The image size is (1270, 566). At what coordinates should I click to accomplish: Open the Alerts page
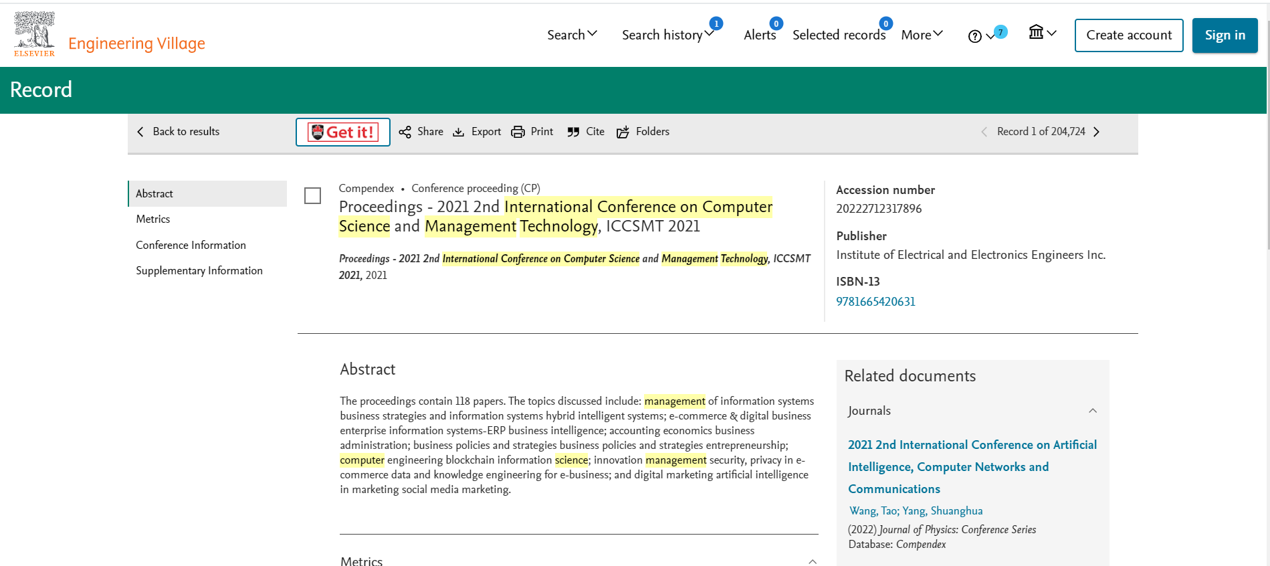tap(760, 35)
